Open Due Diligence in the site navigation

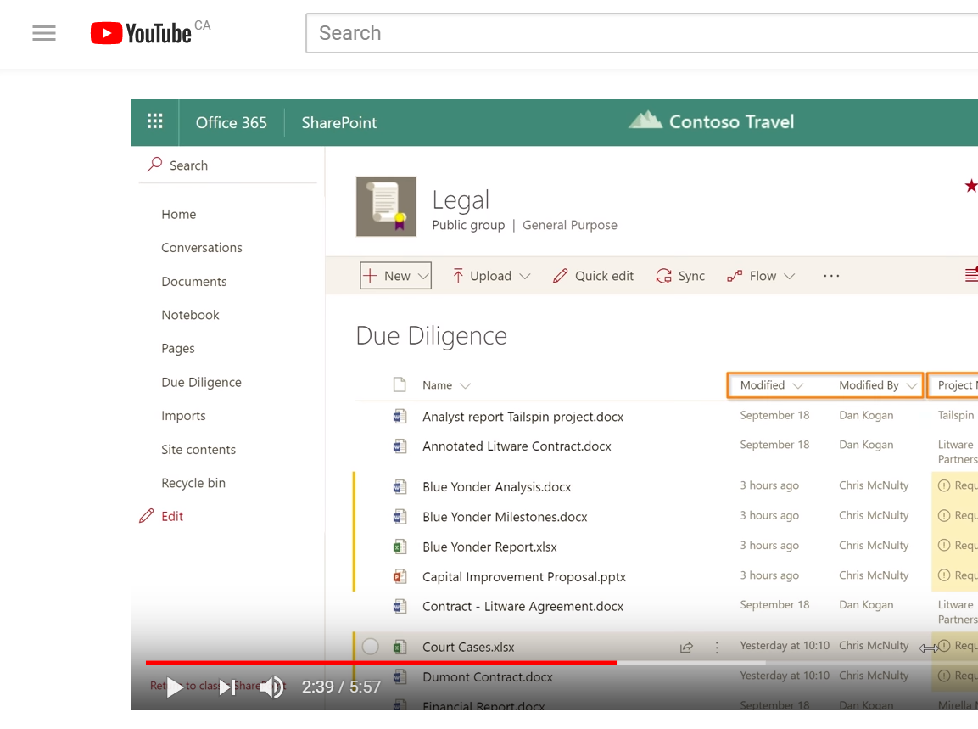(201, 382)
